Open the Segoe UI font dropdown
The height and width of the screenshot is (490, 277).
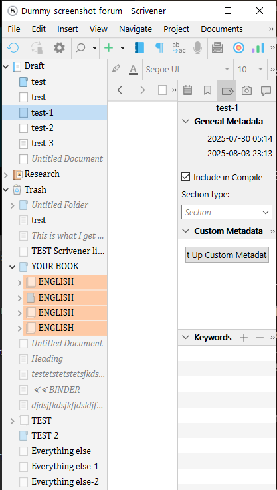188,69
